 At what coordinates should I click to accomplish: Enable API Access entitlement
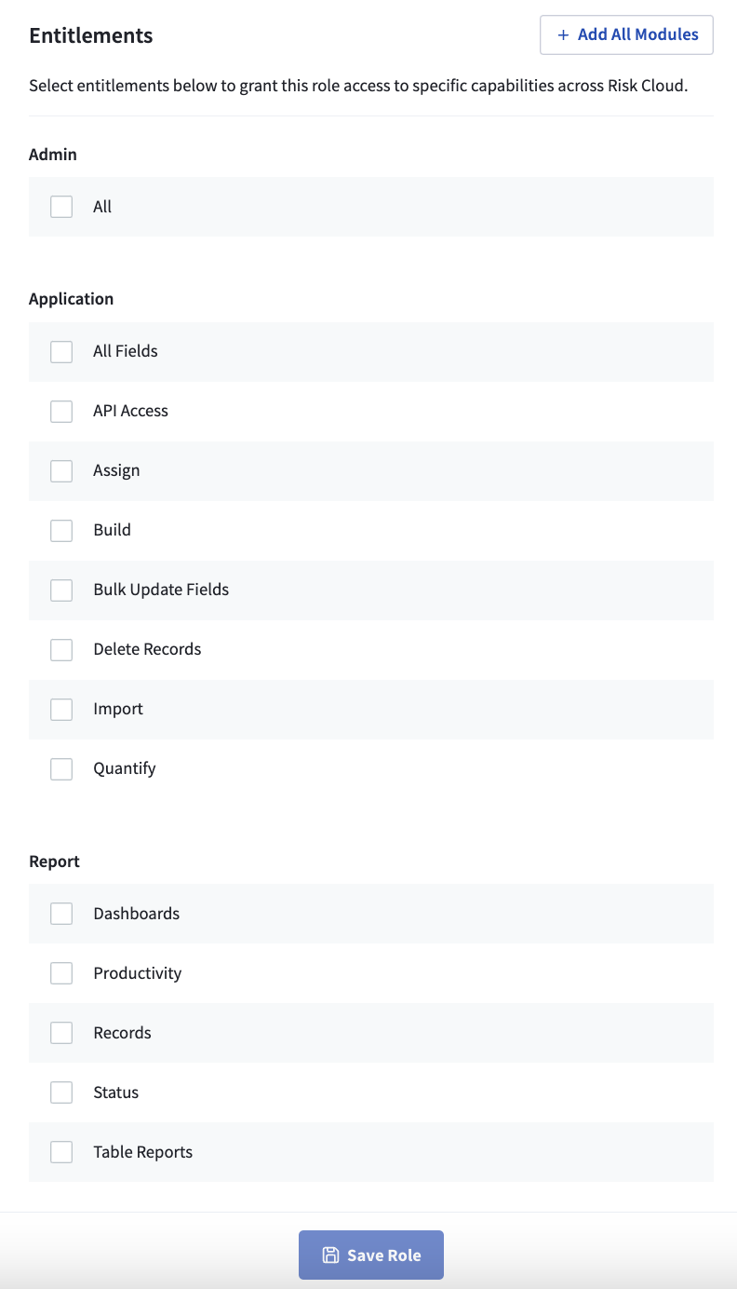(x=61, y=411)
